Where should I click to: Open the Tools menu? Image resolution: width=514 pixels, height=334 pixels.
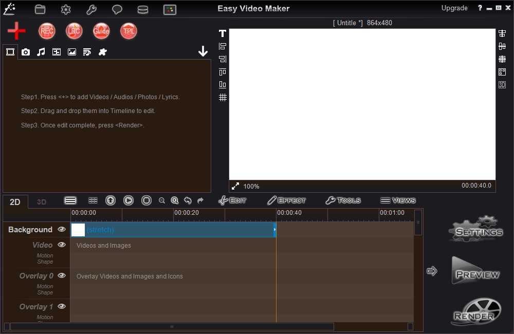tap(343, 200)
